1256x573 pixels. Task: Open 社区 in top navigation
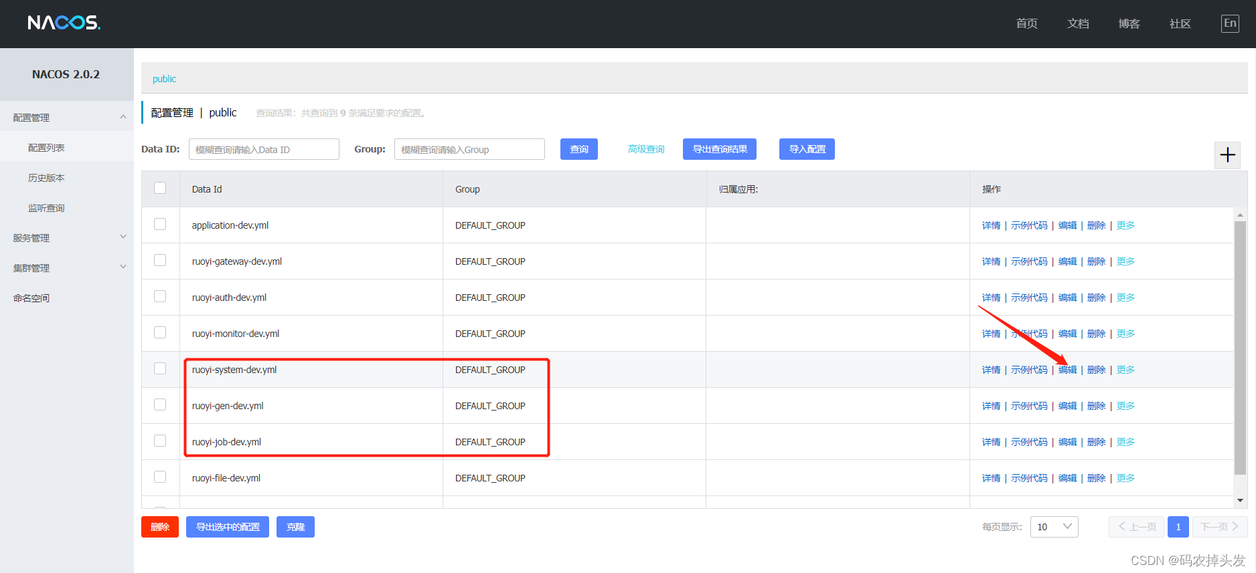(1180, 23)
